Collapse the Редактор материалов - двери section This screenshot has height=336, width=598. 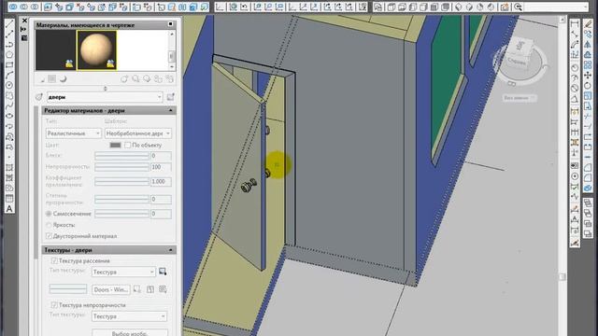click(x=170, y=110)
